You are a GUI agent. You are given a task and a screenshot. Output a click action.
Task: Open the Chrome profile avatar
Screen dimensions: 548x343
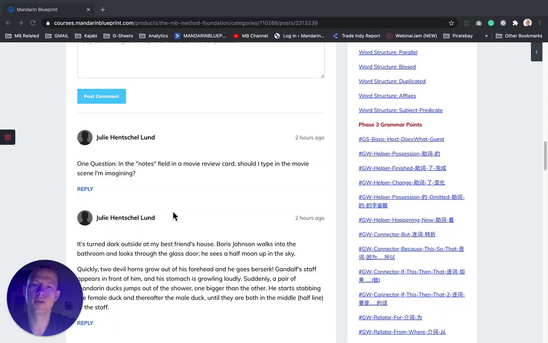coord(527,23)
